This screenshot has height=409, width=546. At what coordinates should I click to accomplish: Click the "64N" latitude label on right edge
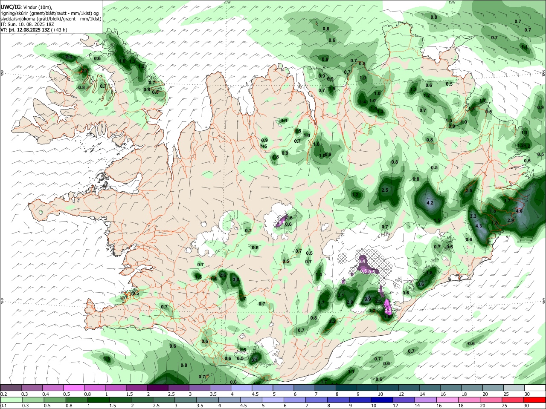[x=544, y=301]
